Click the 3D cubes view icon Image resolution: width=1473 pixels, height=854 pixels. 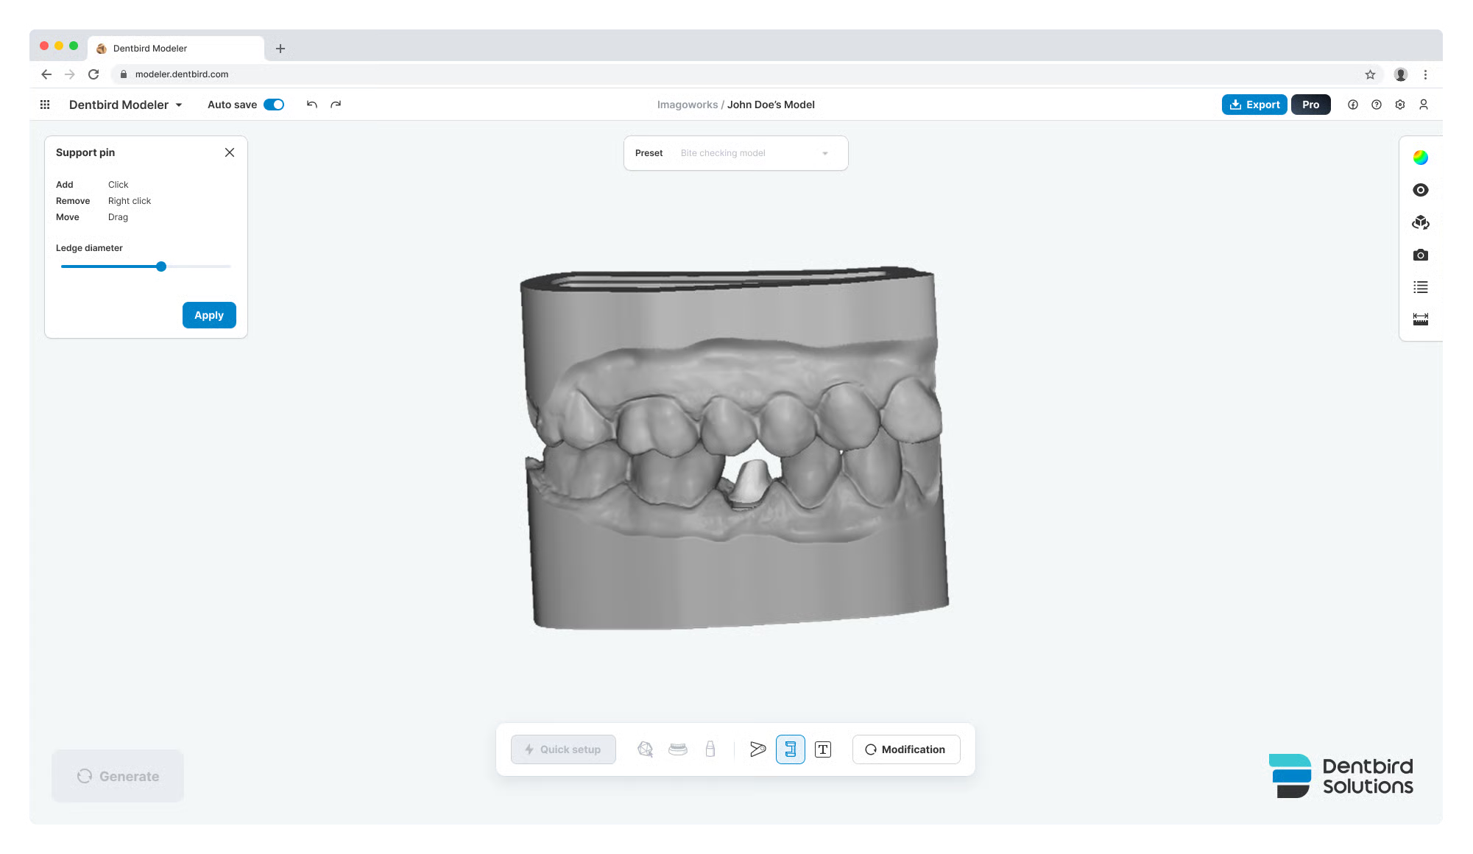tap(1420, 222)
